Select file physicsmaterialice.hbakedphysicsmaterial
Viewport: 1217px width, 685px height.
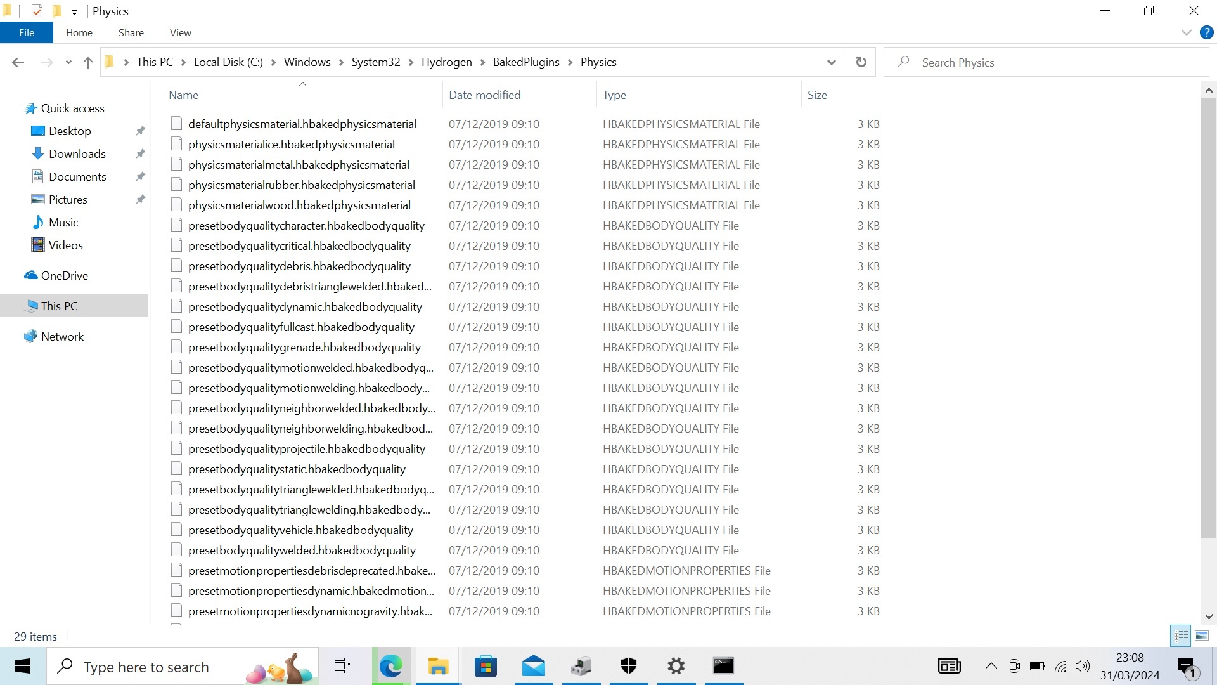click(292, 145)
